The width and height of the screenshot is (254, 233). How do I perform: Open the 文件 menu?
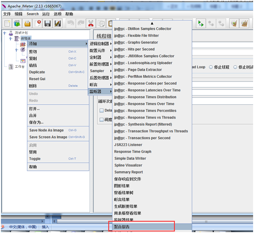click(7, 14)
